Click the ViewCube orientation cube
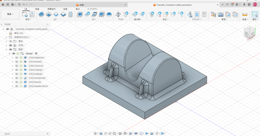Viewport: 260px width, 136px height. [250, 33]
